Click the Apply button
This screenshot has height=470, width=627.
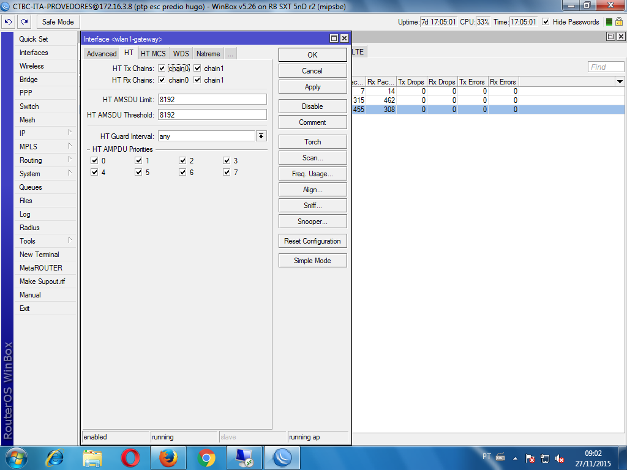coord(313,87)
